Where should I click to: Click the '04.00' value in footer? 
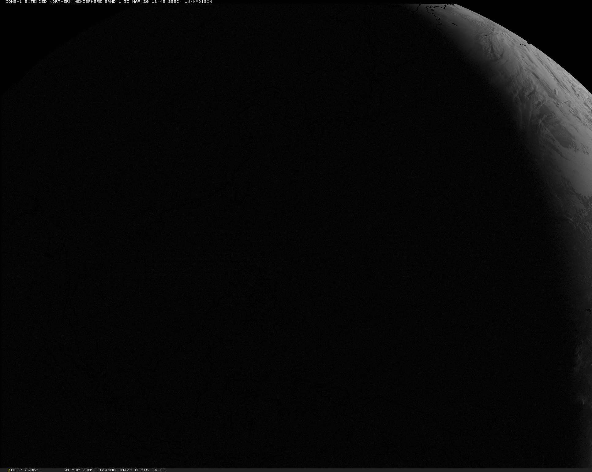point(158,470)
